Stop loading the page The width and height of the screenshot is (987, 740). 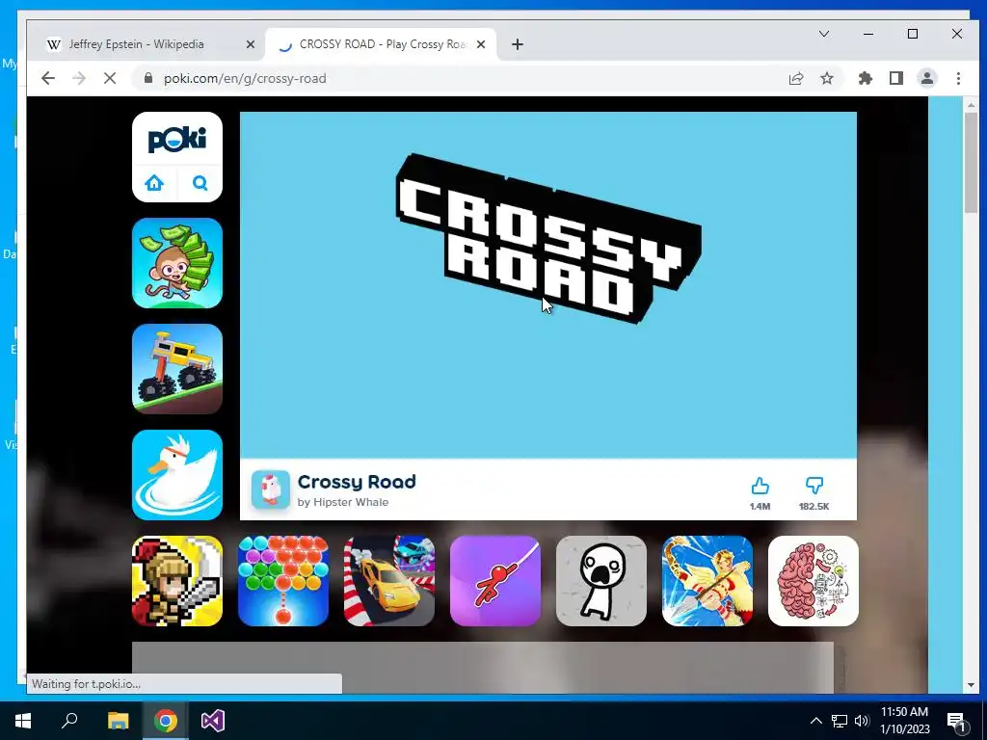point(110,78)
